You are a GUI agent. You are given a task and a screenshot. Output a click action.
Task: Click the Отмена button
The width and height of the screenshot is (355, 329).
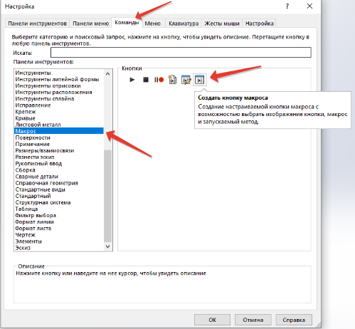pyautogui.click(x=253, y=320)
